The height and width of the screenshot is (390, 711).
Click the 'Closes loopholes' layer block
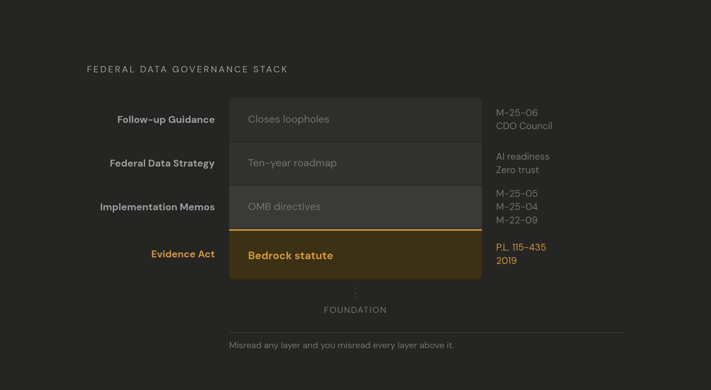355,119
